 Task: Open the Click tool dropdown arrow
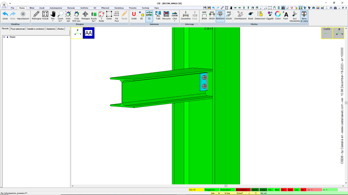[175, 21]
